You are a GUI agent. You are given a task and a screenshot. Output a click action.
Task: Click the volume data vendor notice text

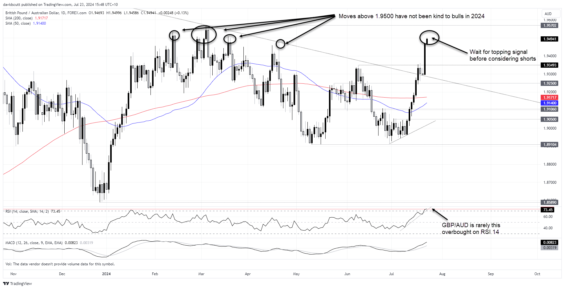(60, 264)
